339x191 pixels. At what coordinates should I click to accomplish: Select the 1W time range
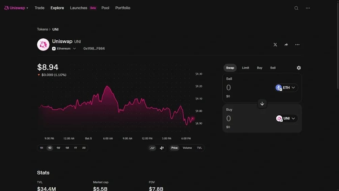[58, 148]
